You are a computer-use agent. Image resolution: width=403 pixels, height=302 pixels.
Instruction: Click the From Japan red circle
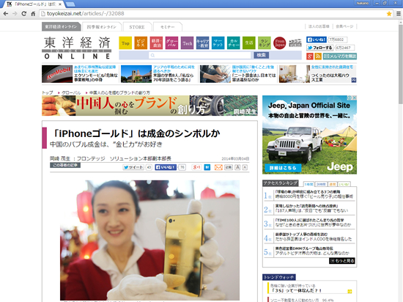[280, 43]
